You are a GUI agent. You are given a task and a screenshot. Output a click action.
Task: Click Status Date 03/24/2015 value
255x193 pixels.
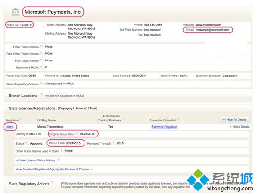tap(73, 143)
